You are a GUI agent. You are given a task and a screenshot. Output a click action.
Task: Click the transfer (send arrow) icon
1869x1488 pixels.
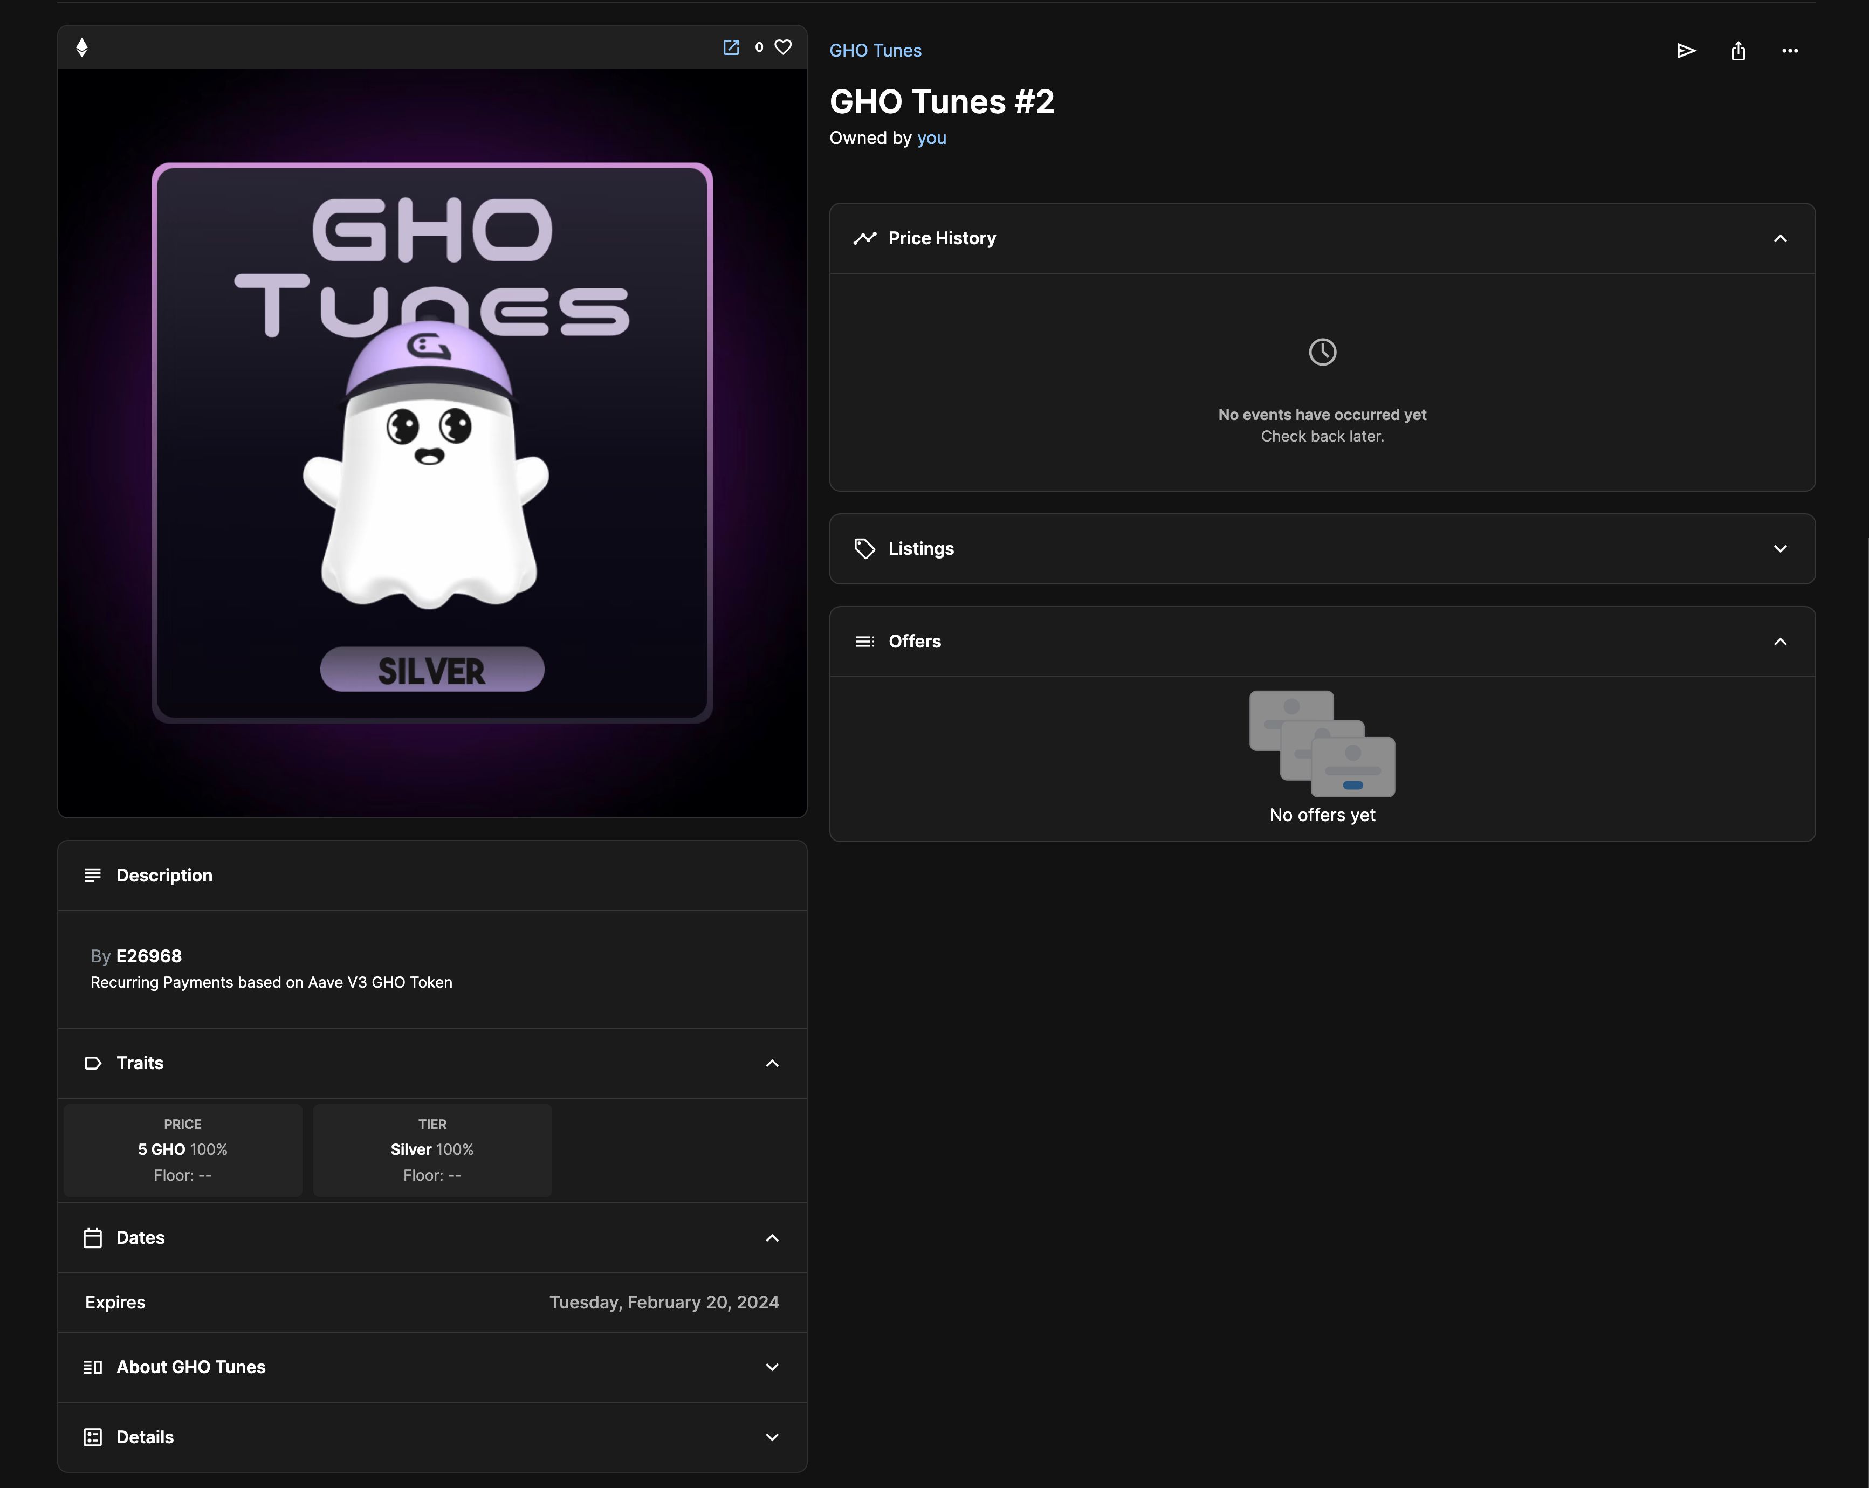coord(1686,51)
